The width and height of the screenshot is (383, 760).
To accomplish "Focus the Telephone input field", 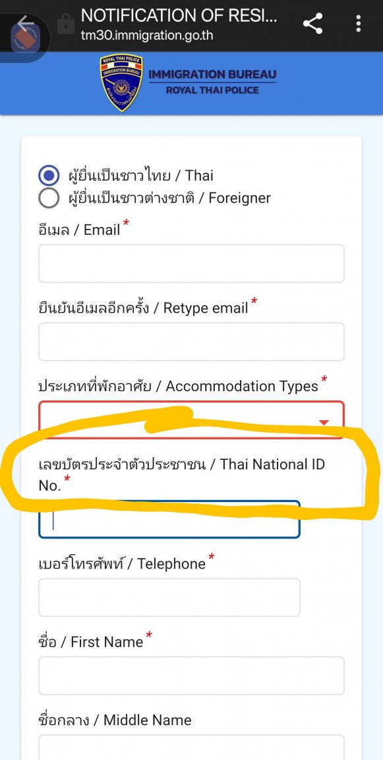I will pos(169,598).
